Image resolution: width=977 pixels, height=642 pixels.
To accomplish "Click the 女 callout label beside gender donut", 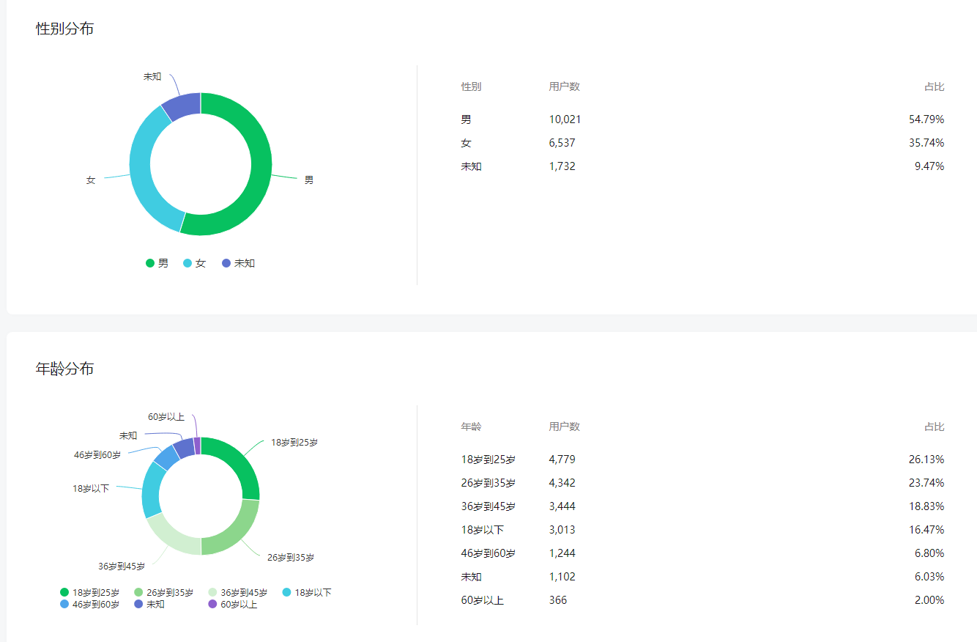I will [x=91, y=180].
